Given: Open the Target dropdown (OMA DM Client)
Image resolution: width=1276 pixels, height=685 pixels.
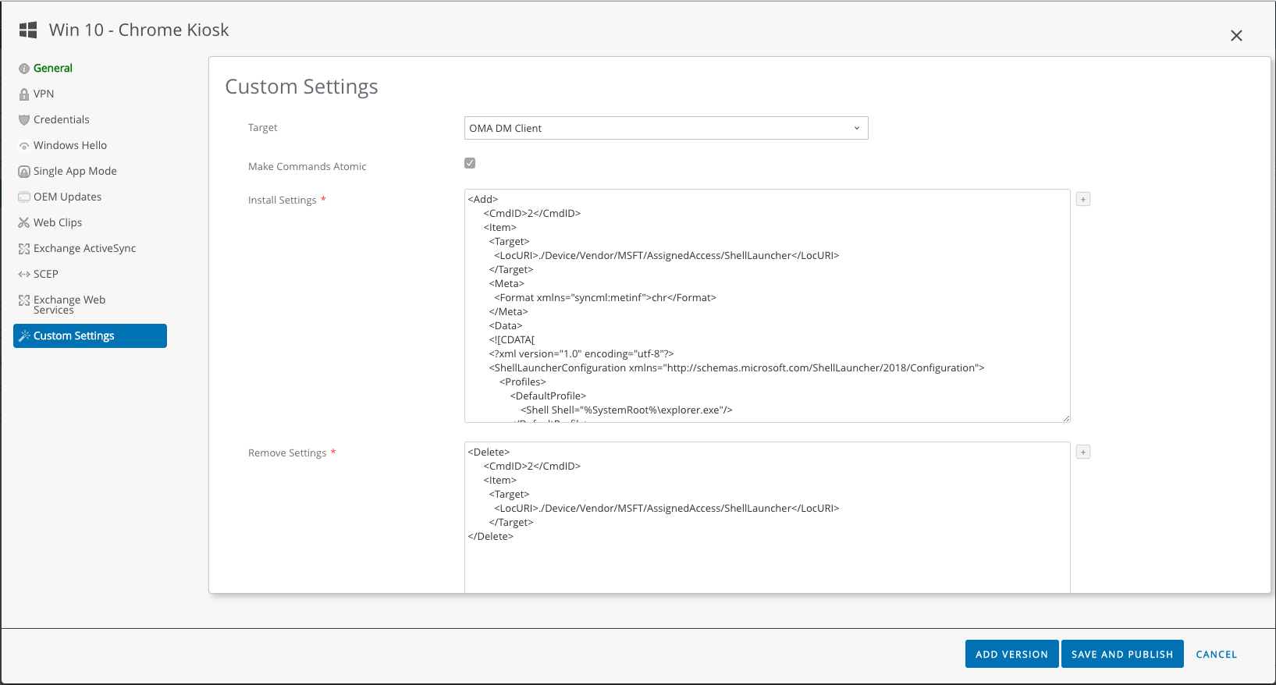Looking at the screenshot, I should coord(666,128).
